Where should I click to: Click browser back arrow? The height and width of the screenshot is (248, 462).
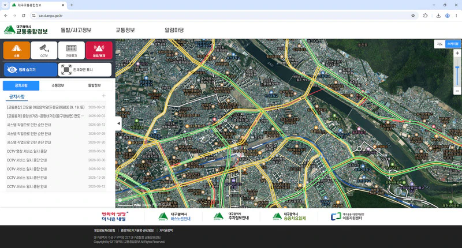pyautogui.click(x=6, y=16)
